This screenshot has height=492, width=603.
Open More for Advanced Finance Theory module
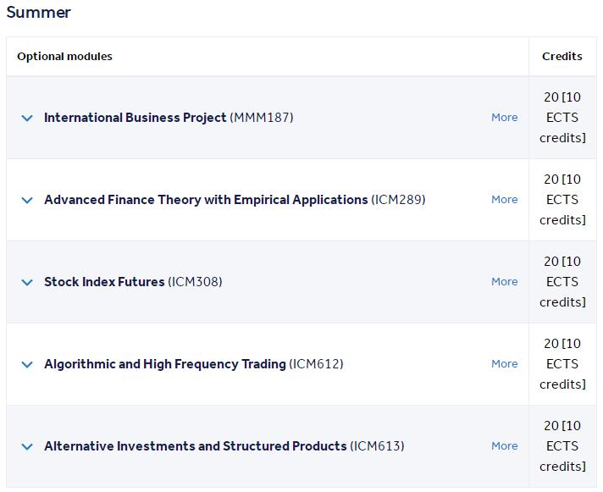click(504, 200)
